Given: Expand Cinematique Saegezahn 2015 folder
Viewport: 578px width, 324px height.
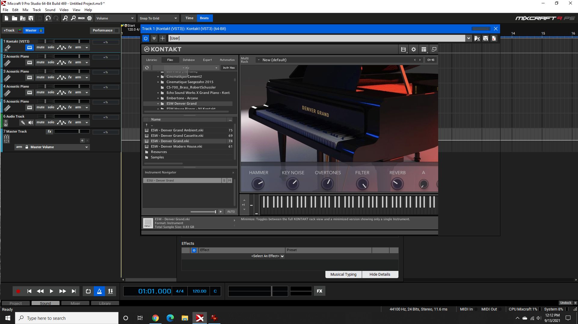Looking at the screenshot, I should coord(158,82).
